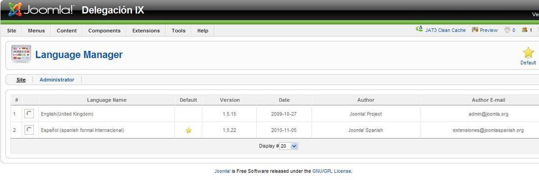539x180 pixels.
Task: Select the Español language radio button
Action: 29,130
